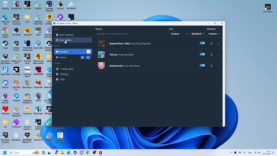Click the search for an installed mod field
This screenshot has width=277, height=156.
pos(131,34)
